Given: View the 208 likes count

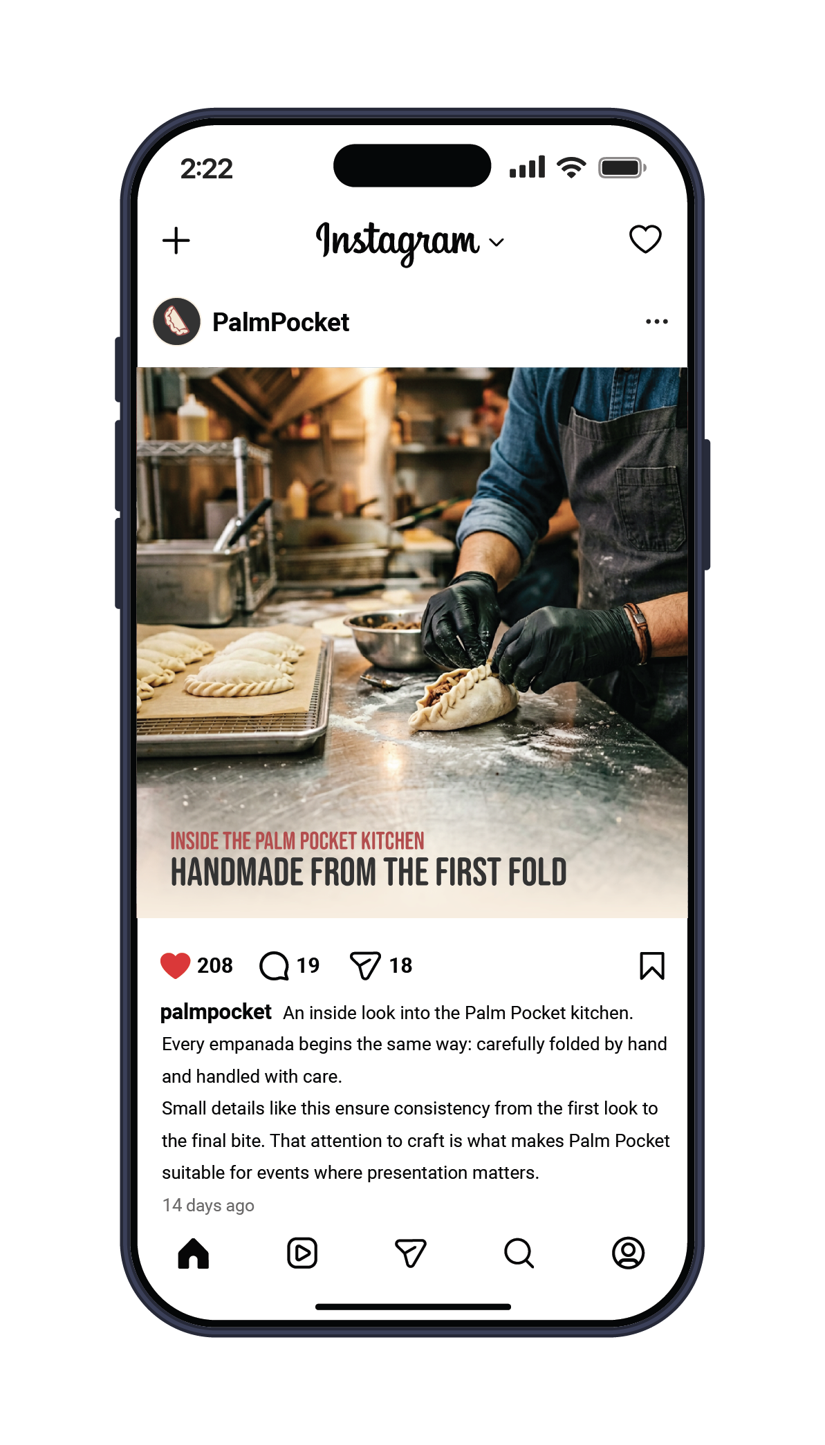Looking at the screenshot, I should pyautogui.click(x=215, y=965).
